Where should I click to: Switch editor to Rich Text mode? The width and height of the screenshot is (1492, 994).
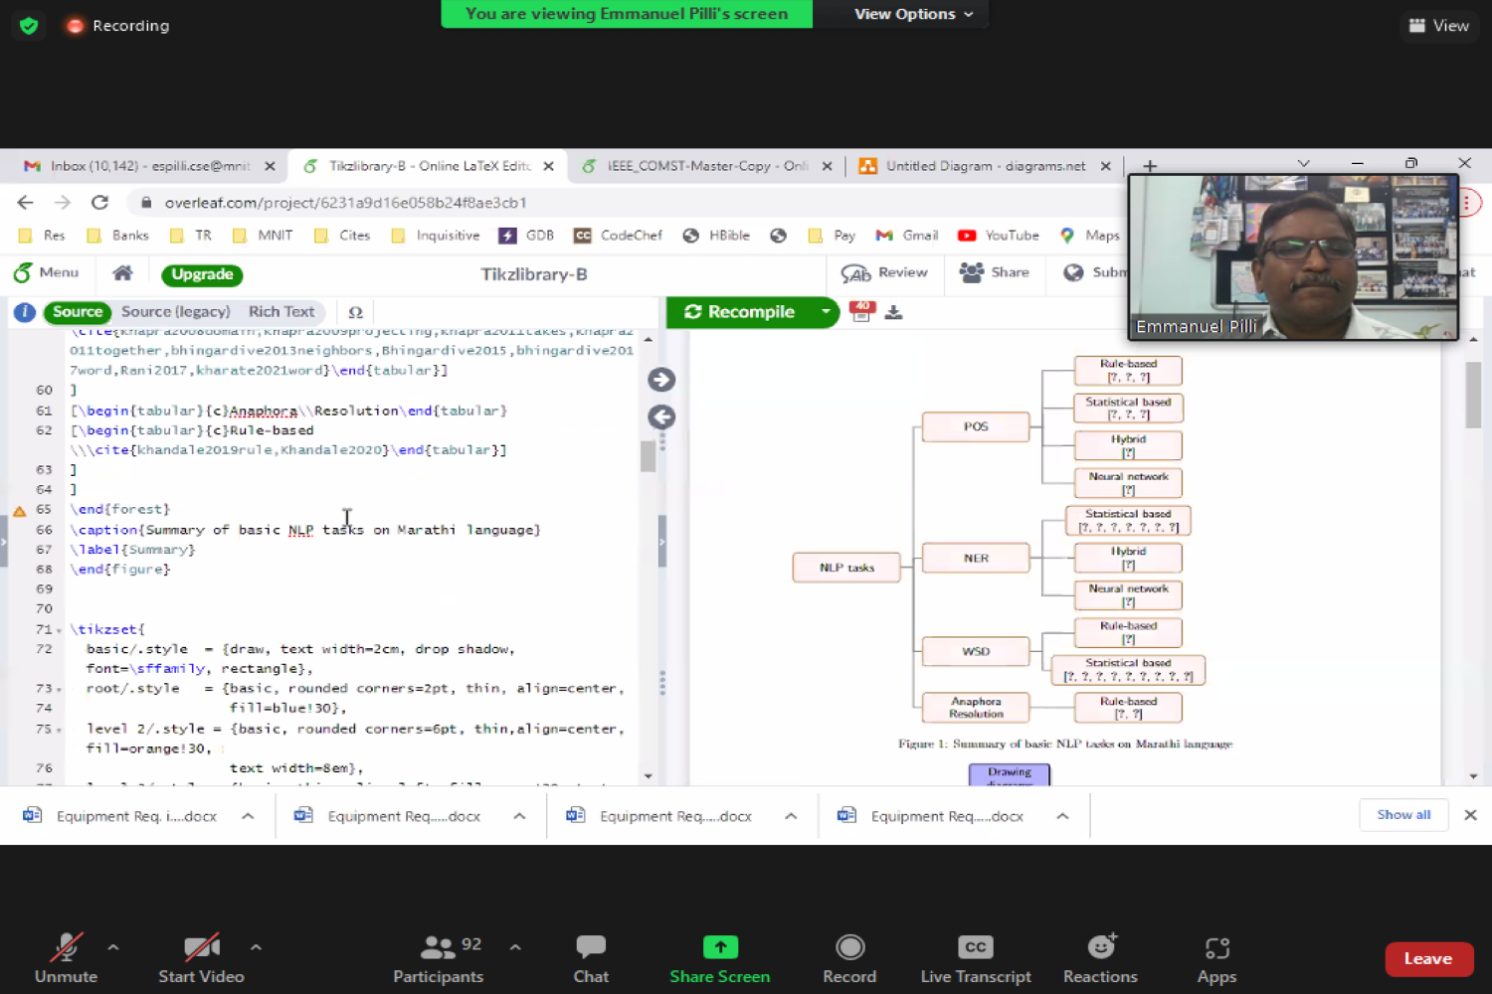coord(280,312)
